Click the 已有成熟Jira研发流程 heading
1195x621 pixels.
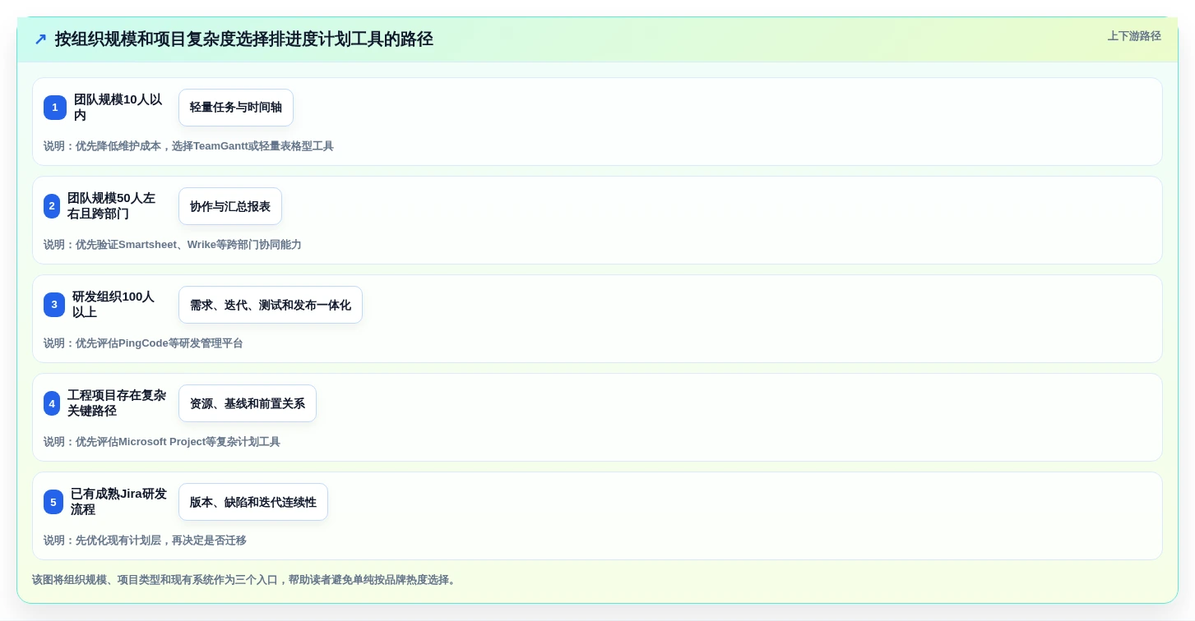(118, 502)
